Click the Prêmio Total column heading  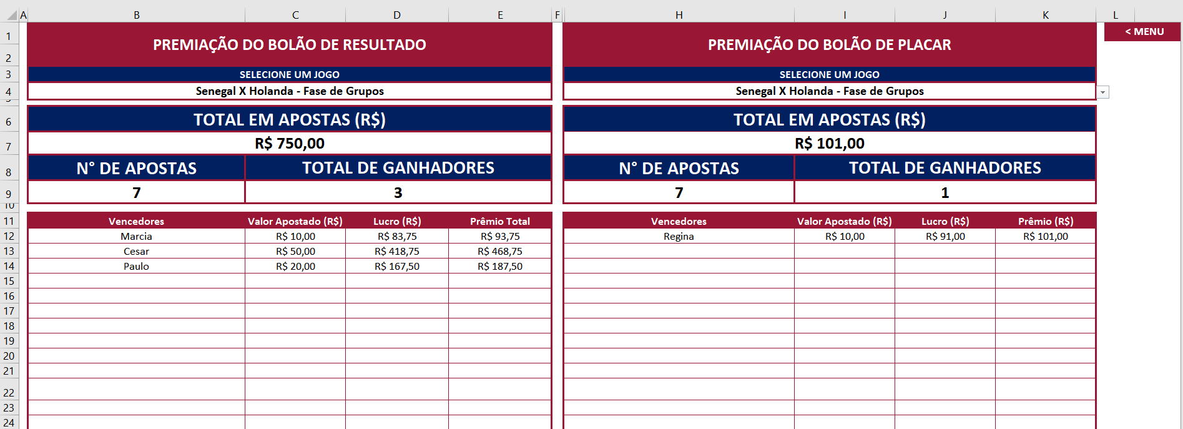(500, 222)
